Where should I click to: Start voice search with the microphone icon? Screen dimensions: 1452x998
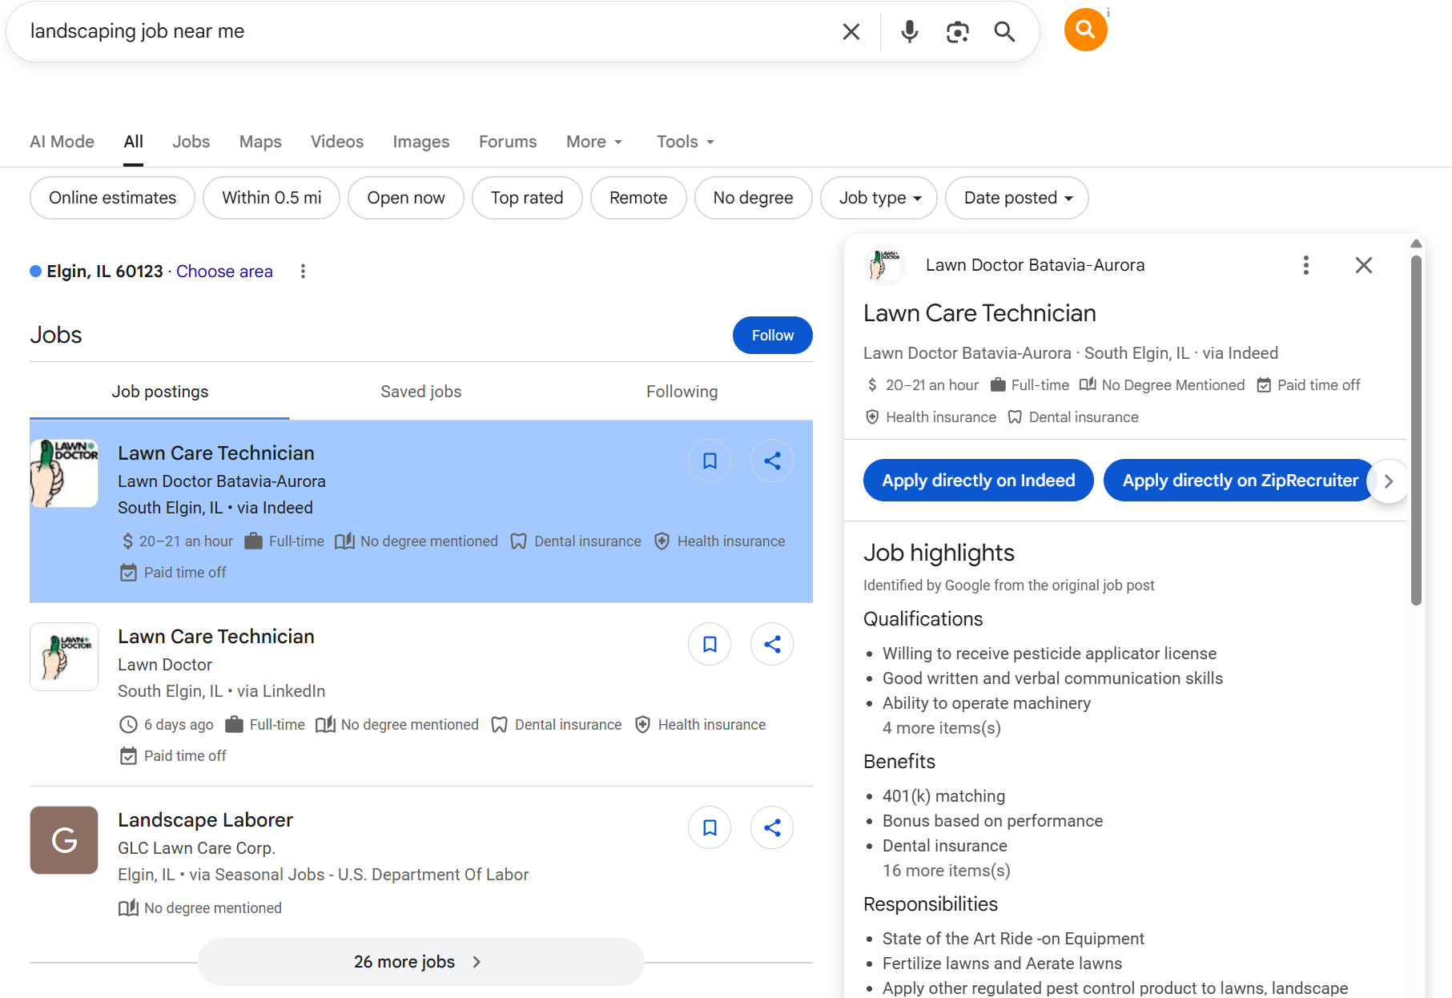(909, 31)
